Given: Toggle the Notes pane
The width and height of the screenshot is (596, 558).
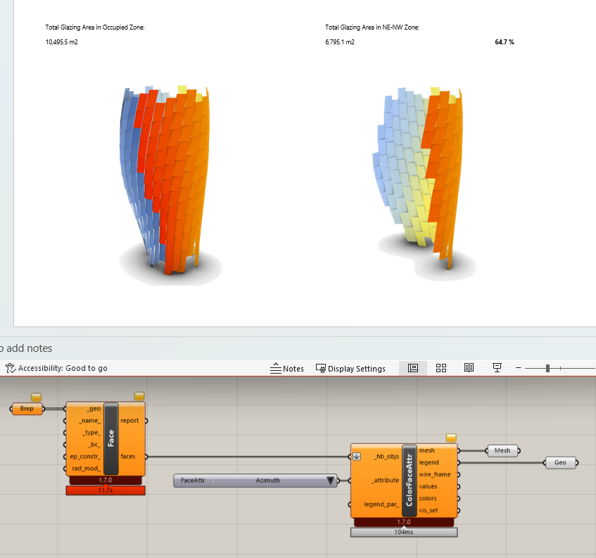Looking at the screenshot, I should 287,368.
